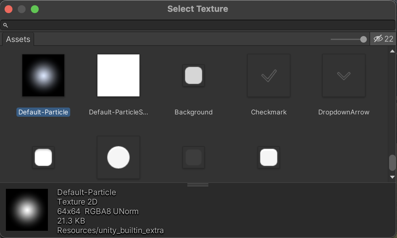The height and width of the screenshot is (238, 397).
Task: Choose the Background texture icon
Action: click(x=194, y=75)
